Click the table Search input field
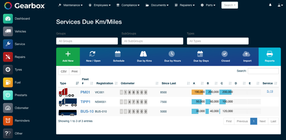Viewport: 286px width, 140px height. (x=263, y=71)
